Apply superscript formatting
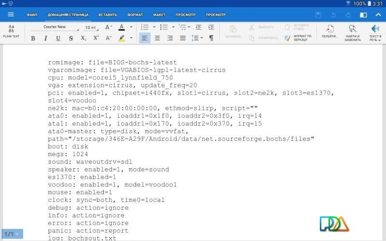Screen dimensions: 386x241 (x=96, y=38)
